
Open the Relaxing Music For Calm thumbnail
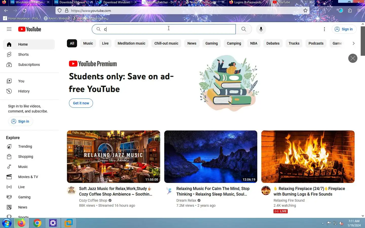[x=211, y=157]
